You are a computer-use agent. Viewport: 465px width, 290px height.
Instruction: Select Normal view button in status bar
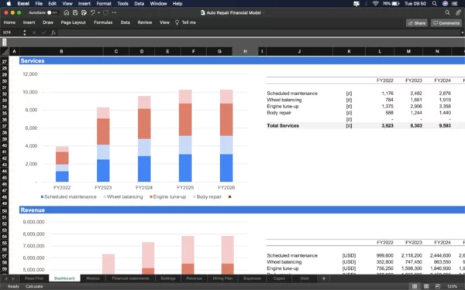pyautogui.click(x=415, y=286)
